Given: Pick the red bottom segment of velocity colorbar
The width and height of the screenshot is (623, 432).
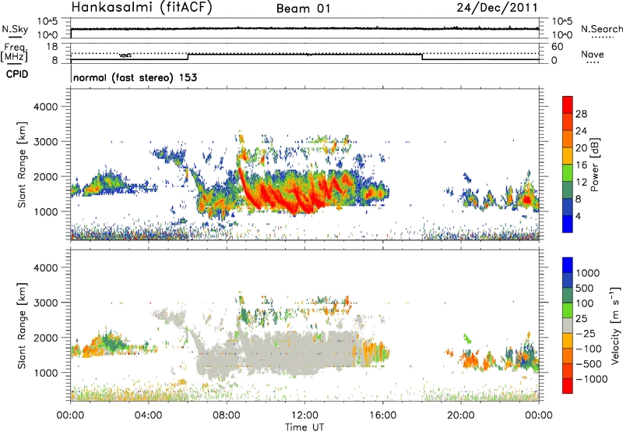Looking at the screenshot, I should coord(568,386).
